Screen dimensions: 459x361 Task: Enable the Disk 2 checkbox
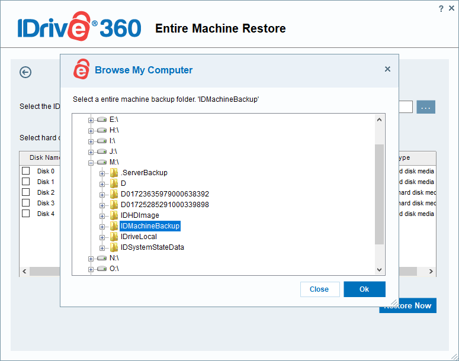26,192
